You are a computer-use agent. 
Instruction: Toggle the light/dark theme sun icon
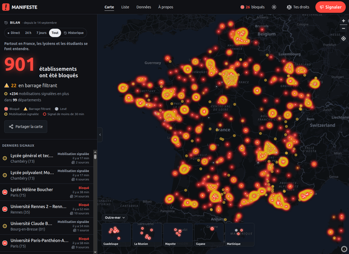point(274,7)
